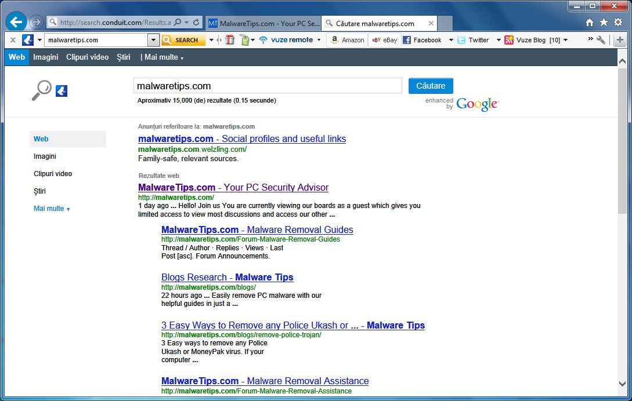Image resolution: width=632 pixels, height=401 pixels.
Task: Open IE Tools gear icon
Action: click(618, 23)
